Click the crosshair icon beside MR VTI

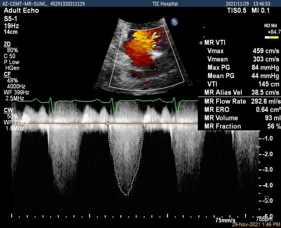pos(201,43)
